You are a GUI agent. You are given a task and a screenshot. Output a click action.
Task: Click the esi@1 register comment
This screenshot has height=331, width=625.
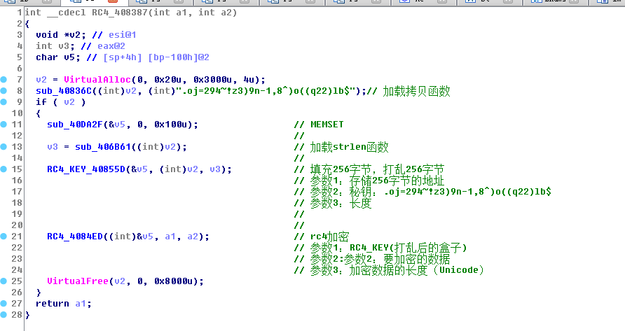click(123, 35)
